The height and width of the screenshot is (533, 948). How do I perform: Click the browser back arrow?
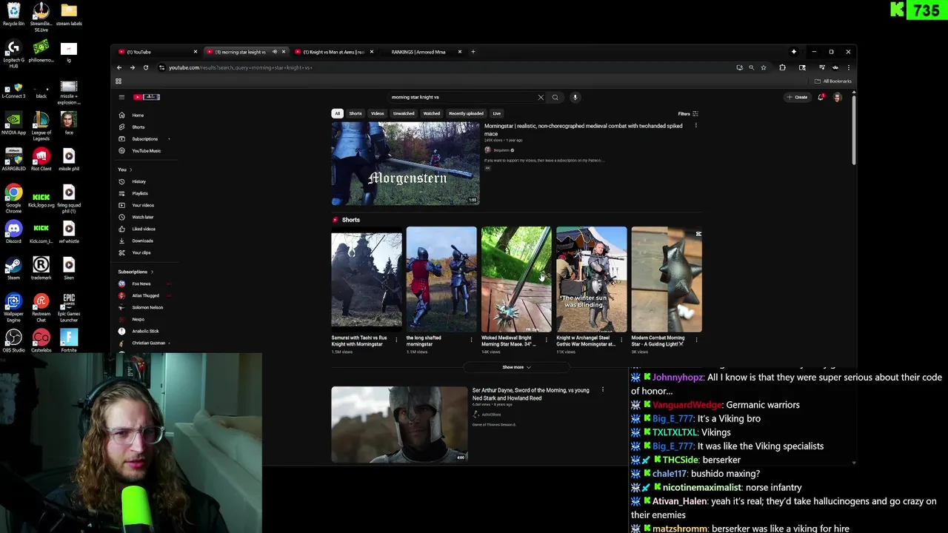(x=119, y=67)
